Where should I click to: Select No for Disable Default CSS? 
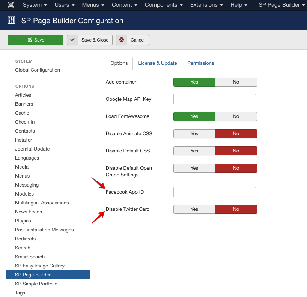[x=236, y=151]
